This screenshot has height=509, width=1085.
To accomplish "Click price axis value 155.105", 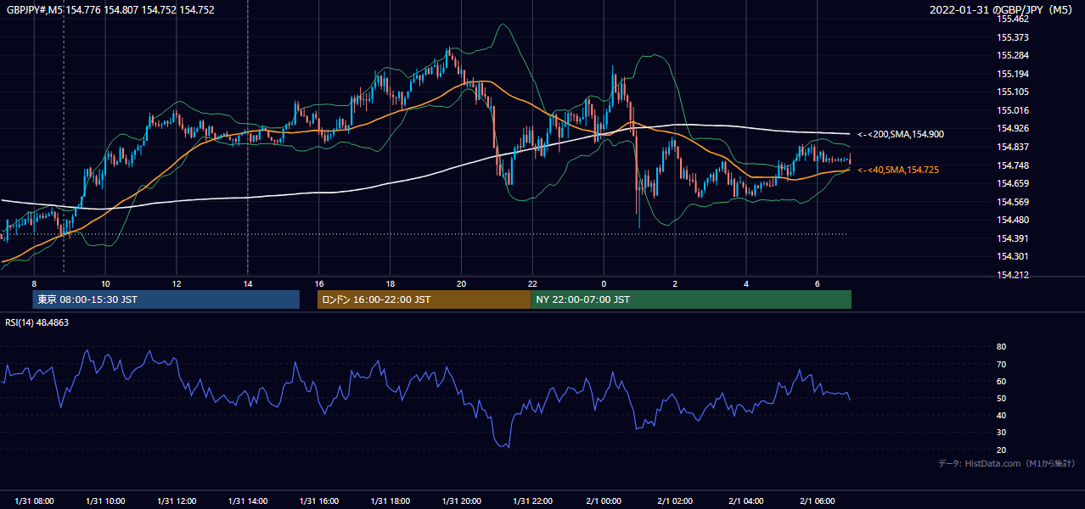I will pos(1014,92).
